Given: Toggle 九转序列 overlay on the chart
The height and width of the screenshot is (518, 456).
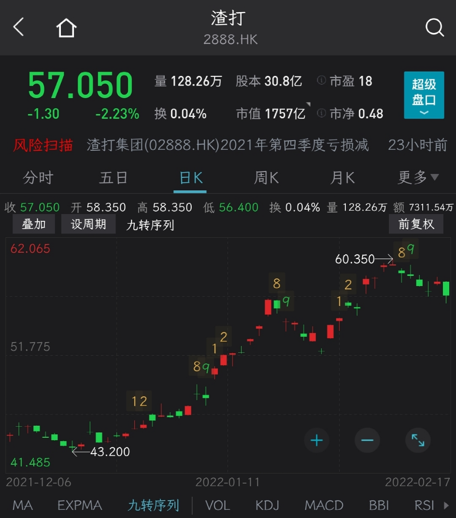Looking at the screenshot, I should point(149,224).
